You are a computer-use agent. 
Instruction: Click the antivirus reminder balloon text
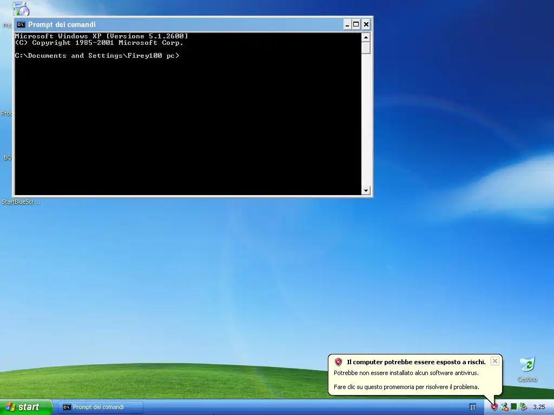click(x=406, y=373)
